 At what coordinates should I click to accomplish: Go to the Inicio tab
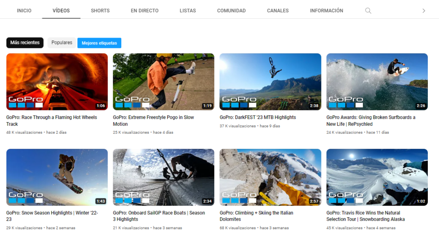[x=24, y=11]
